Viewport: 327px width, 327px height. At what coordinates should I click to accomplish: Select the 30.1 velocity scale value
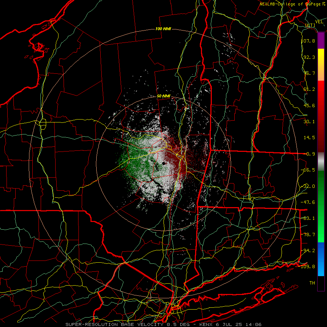309,122
